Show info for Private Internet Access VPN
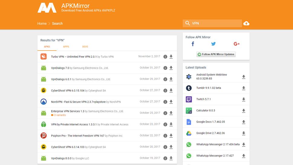This screenshot has height=165, width=293. pyautogui.click(x=165, y=124)
